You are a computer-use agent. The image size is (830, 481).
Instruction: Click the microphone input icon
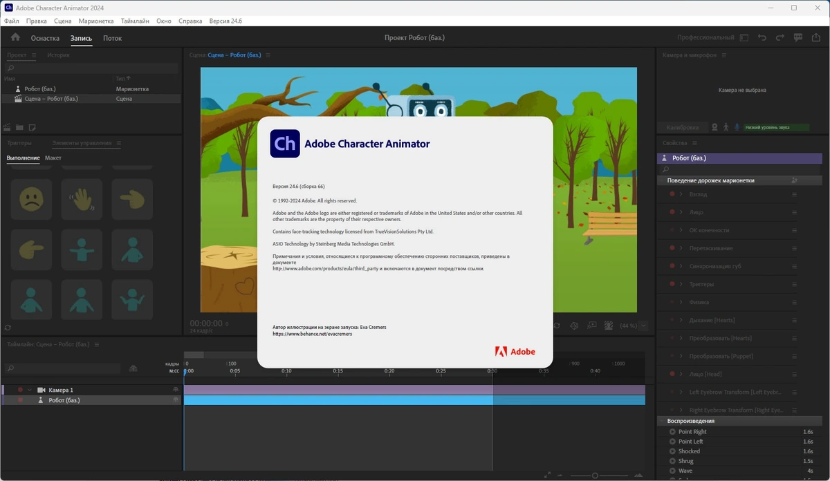[x=737, y=127]
